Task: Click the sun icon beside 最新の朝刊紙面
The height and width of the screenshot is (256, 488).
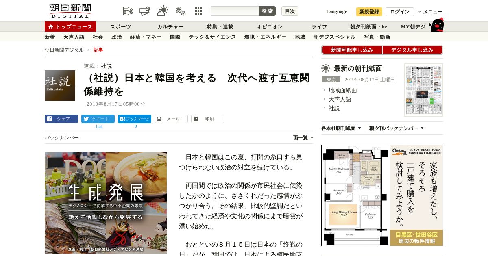Action: 326,68
